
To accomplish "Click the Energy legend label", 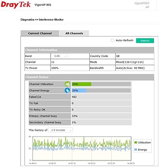I will [x=143, y=150].
